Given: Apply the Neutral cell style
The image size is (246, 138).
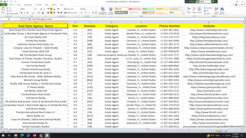Looking at the screenshot, I should [x=162, y=9].
